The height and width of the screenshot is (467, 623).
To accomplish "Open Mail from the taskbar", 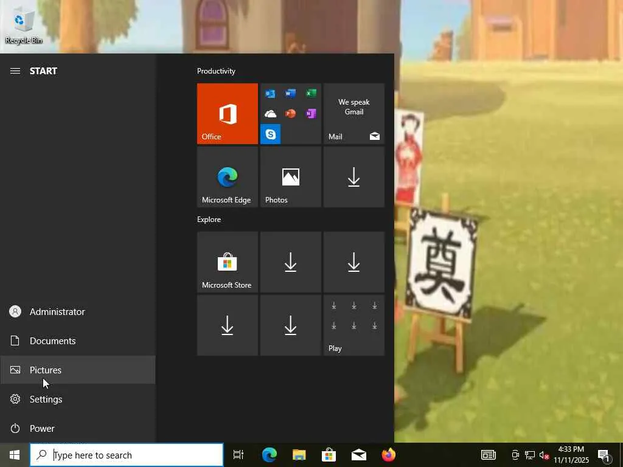I will pyautogui.click(x=359, y=455).
